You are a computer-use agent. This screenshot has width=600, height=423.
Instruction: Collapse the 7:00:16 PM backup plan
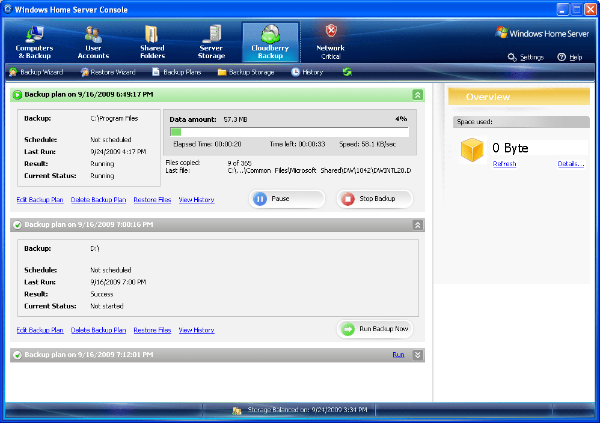(x=418, y=225)
